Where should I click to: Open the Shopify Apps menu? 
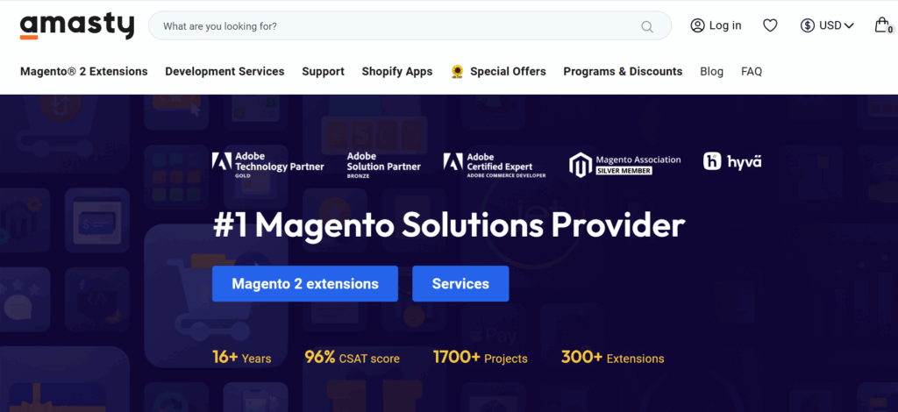coord(397,72)
